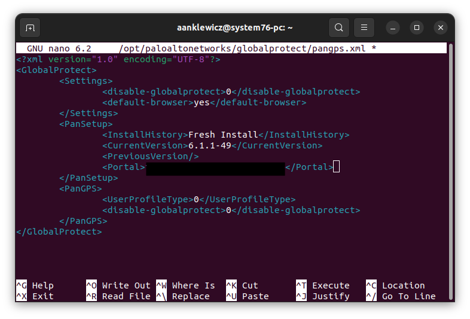Click the closing </GlobalProtect> tag
This screenshot has width=470, height=319.
click(x=59, y=232)
